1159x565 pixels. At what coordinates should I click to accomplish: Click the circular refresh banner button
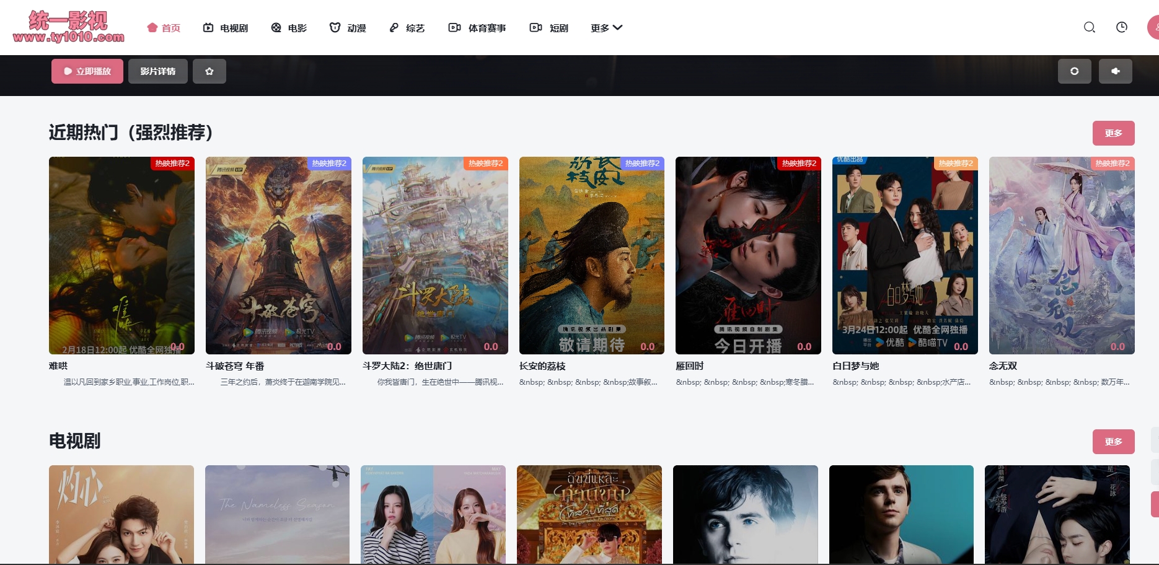click(x=1074, y=71)
